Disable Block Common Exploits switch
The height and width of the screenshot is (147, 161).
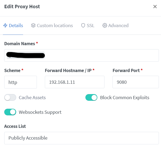click(x=91, y=98)
